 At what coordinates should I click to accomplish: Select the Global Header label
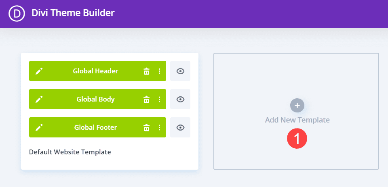(x=95, y=71)
